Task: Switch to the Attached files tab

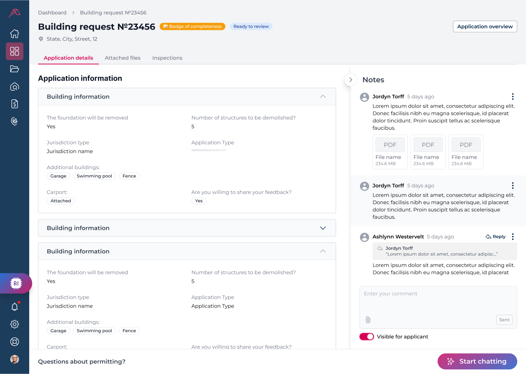Action: (123, 58)
